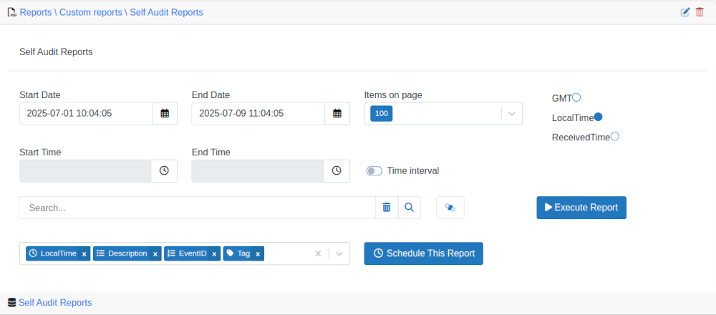Image resolution: width=716 pixels, height=315 pixels.
Task: Click the edit report pencil icon
Action: 685,12
